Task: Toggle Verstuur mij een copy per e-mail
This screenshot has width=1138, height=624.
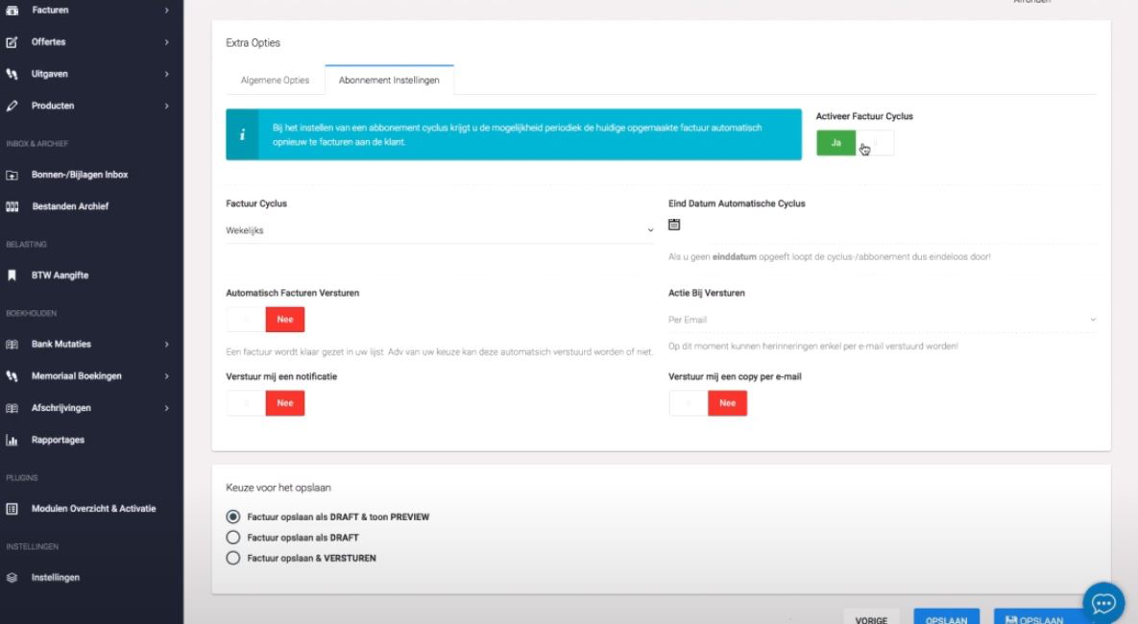Action: pos(708,403)
